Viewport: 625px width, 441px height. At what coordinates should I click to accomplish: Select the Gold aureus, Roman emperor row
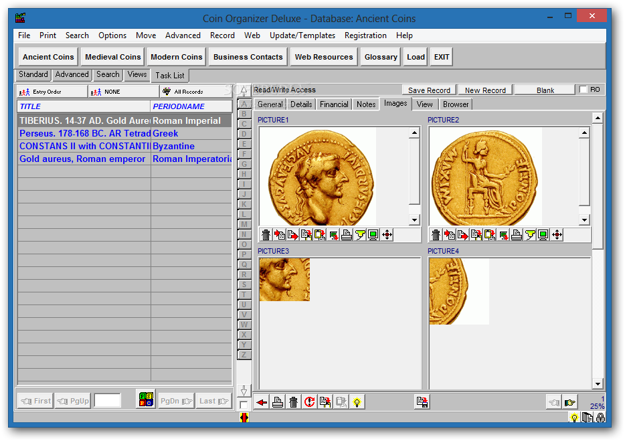pos(125,159)
